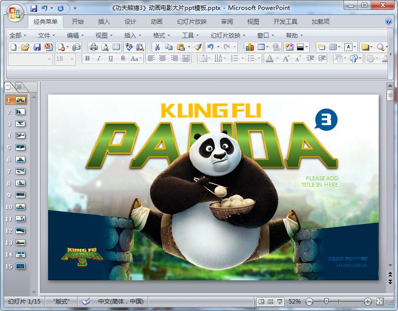Click the Spelling check icon
398x311 pixels.
pyautogui.click(x=129, y=47)
